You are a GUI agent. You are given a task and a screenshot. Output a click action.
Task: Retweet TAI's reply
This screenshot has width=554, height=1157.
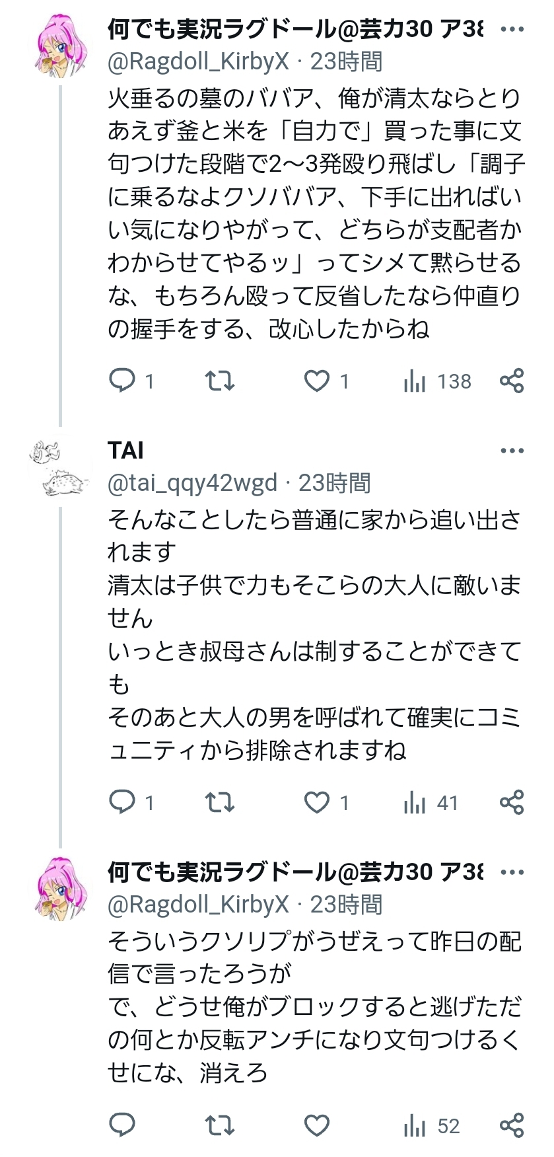click(x=219, y=802)
